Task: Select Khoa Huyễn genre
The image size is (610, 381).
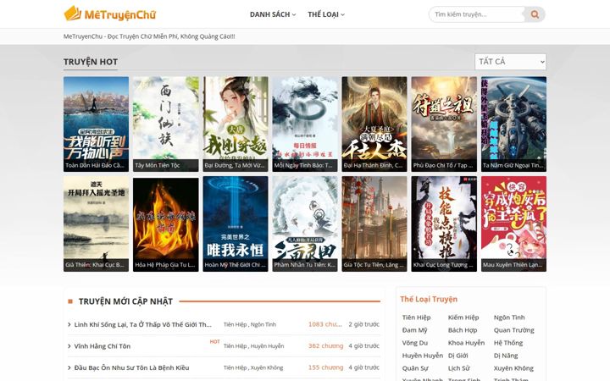Action: (467, 343)
